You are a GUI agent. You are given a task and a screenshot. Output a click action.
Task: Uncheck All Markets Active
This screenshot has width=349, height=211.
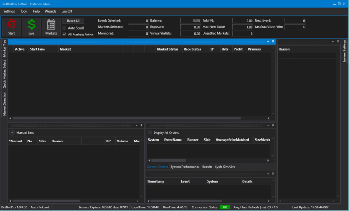point(65,35)
